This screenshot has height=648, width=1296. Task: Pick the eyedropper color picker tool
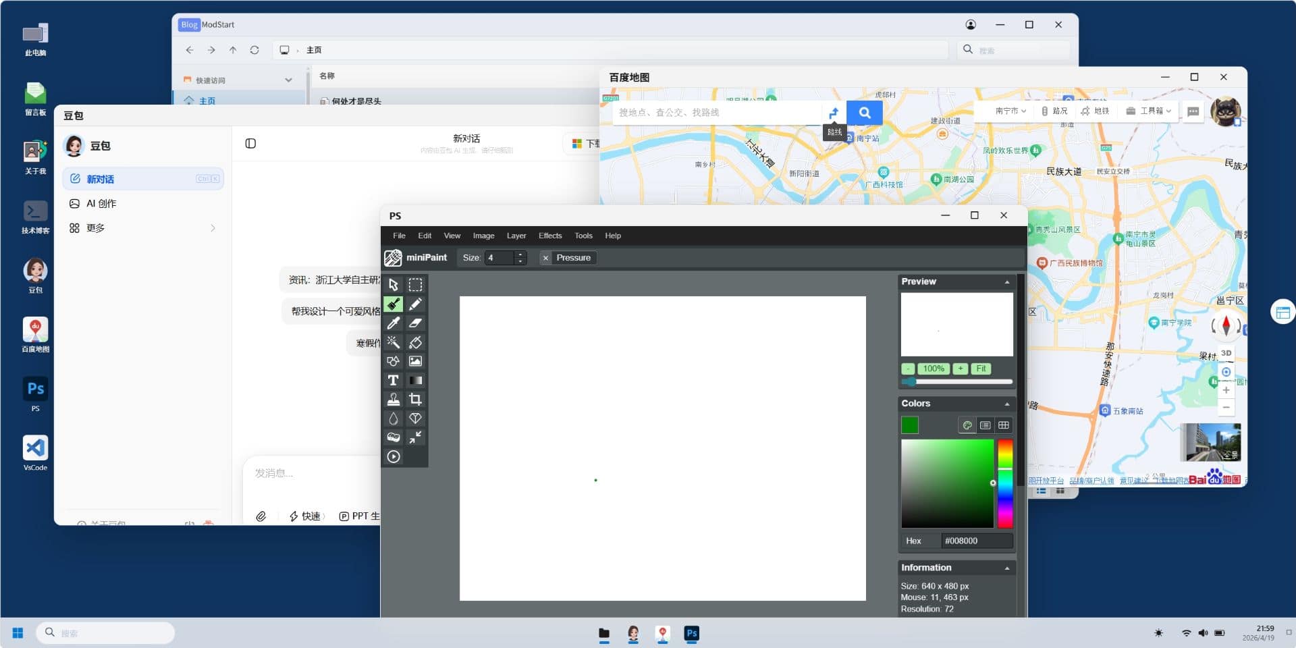[x=393, y=323]
